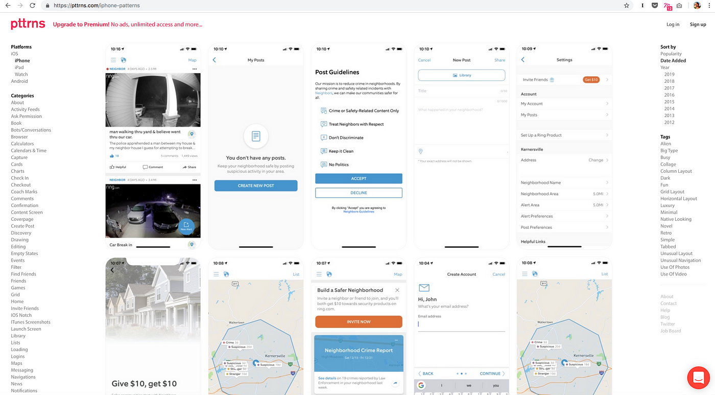715x395 pixels.
Task: Open the Pocket extension icon
Action: [x=655, y=6]
